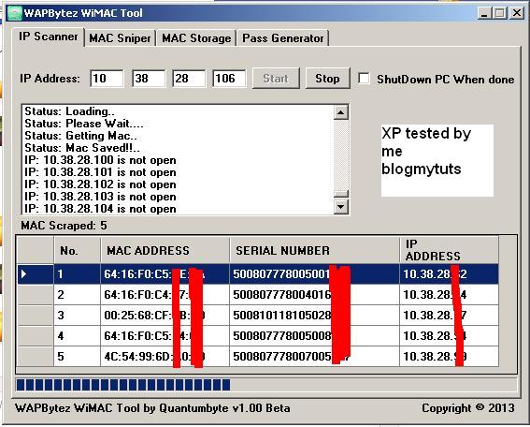Image resolution: width=530 pixels, height=427 pixels.
Task: Click the 'IP: 10.38.28.104 is not open' log line
Action: click(x=100, y=209)
